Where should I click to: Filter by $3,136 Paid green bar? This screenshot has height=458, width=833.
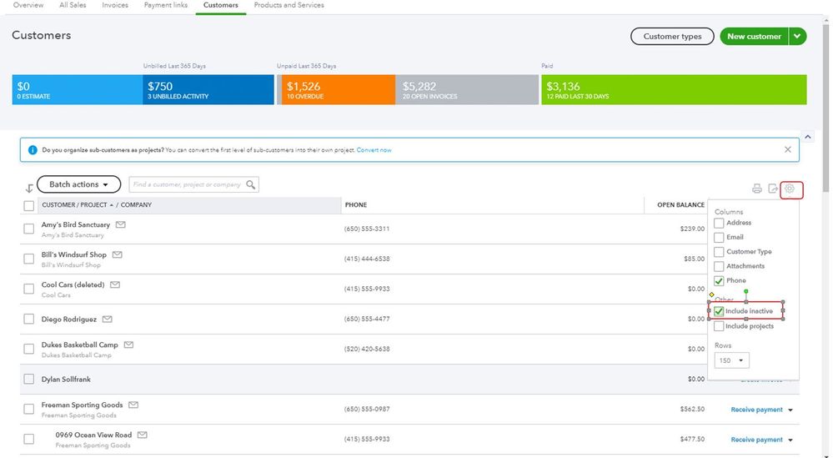pyautogui.click(x=674, y=89)
